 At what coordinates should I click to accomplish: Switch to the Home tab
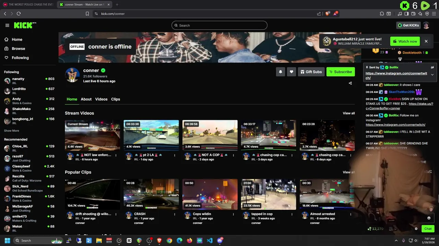pyautogui.click(x=72, y=99)
